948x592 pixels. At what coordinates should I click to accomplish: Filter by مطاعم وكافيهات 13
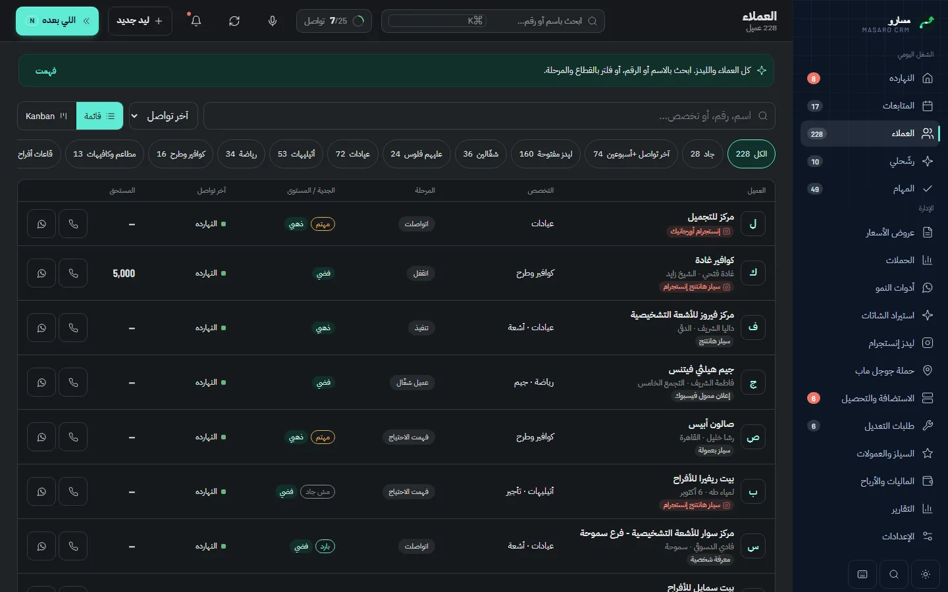[105, 154]
